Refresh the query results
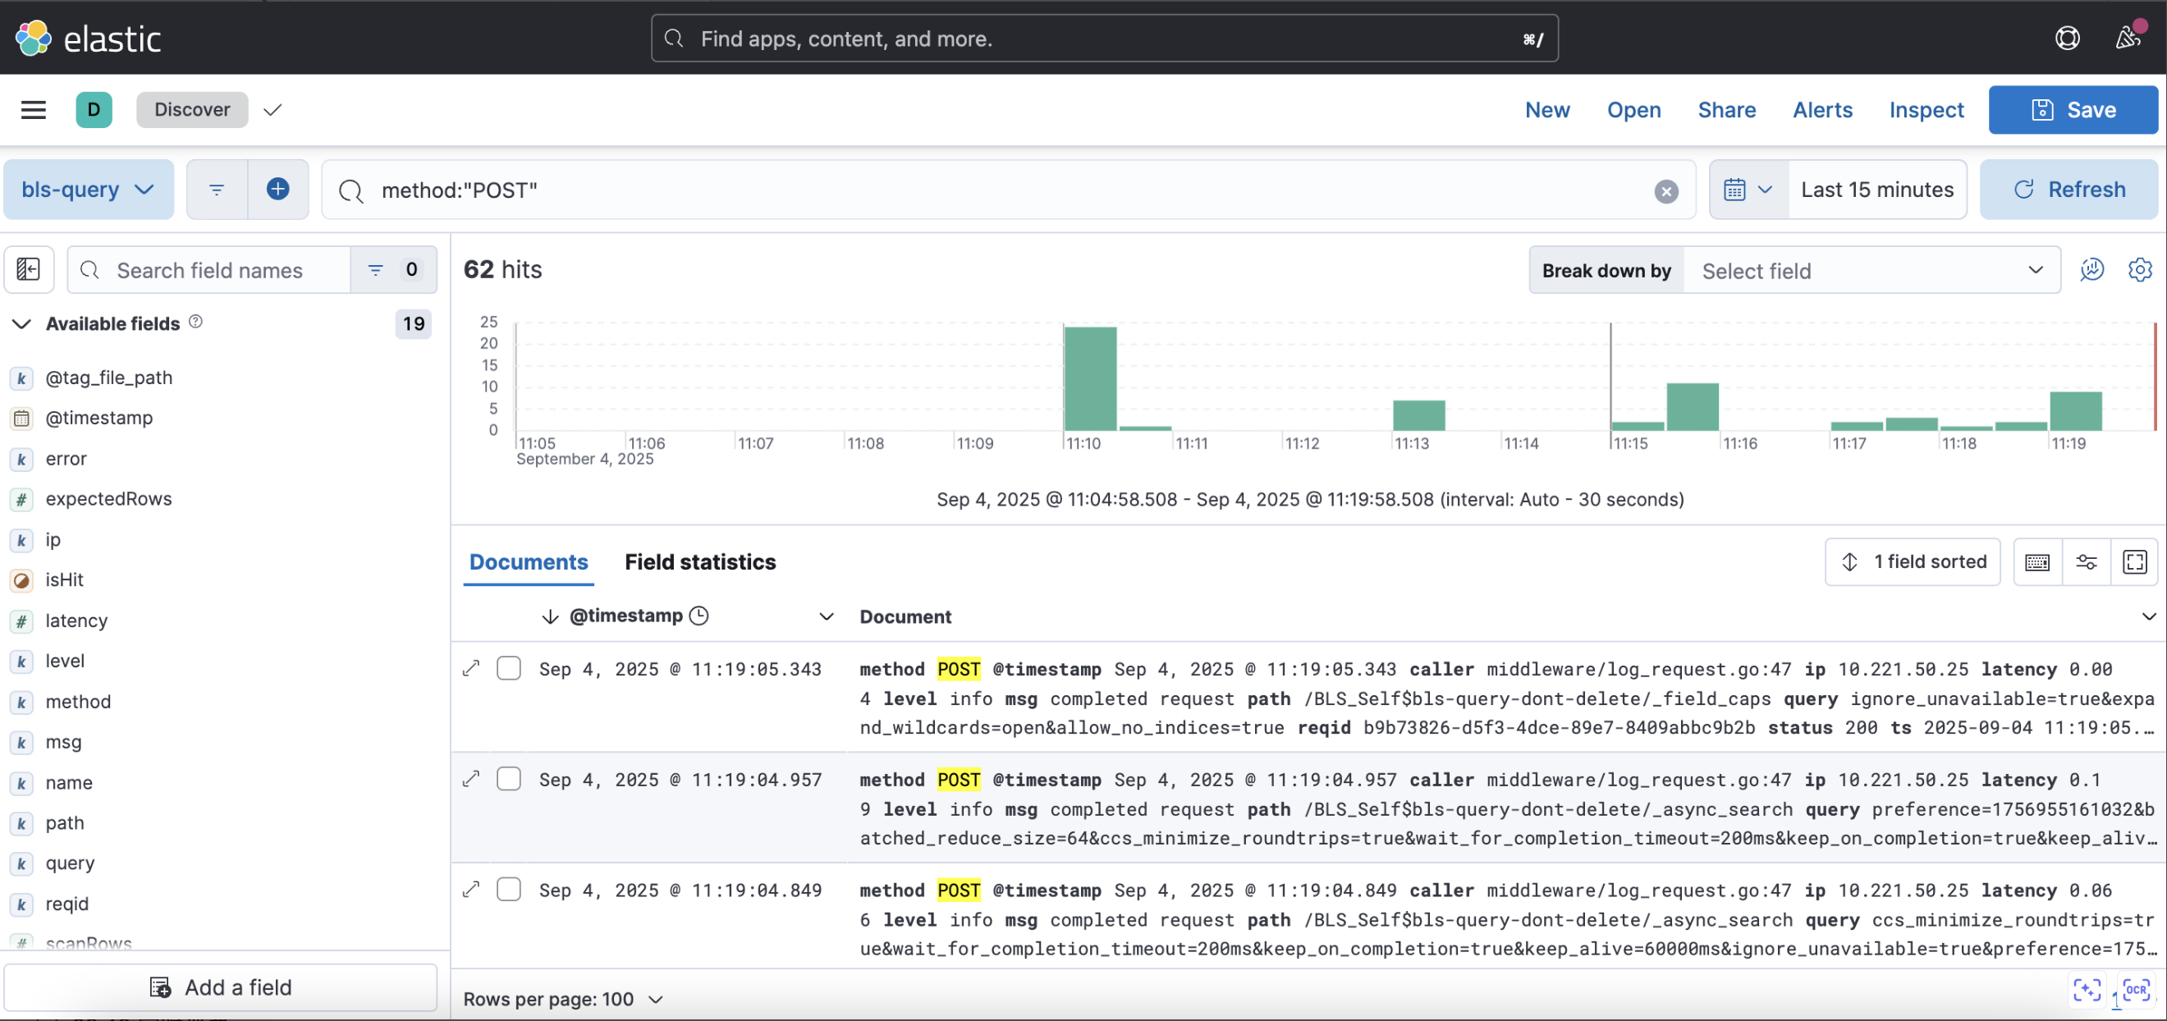Viewport: 2167px width, 1021px height. coord(2068,190)
